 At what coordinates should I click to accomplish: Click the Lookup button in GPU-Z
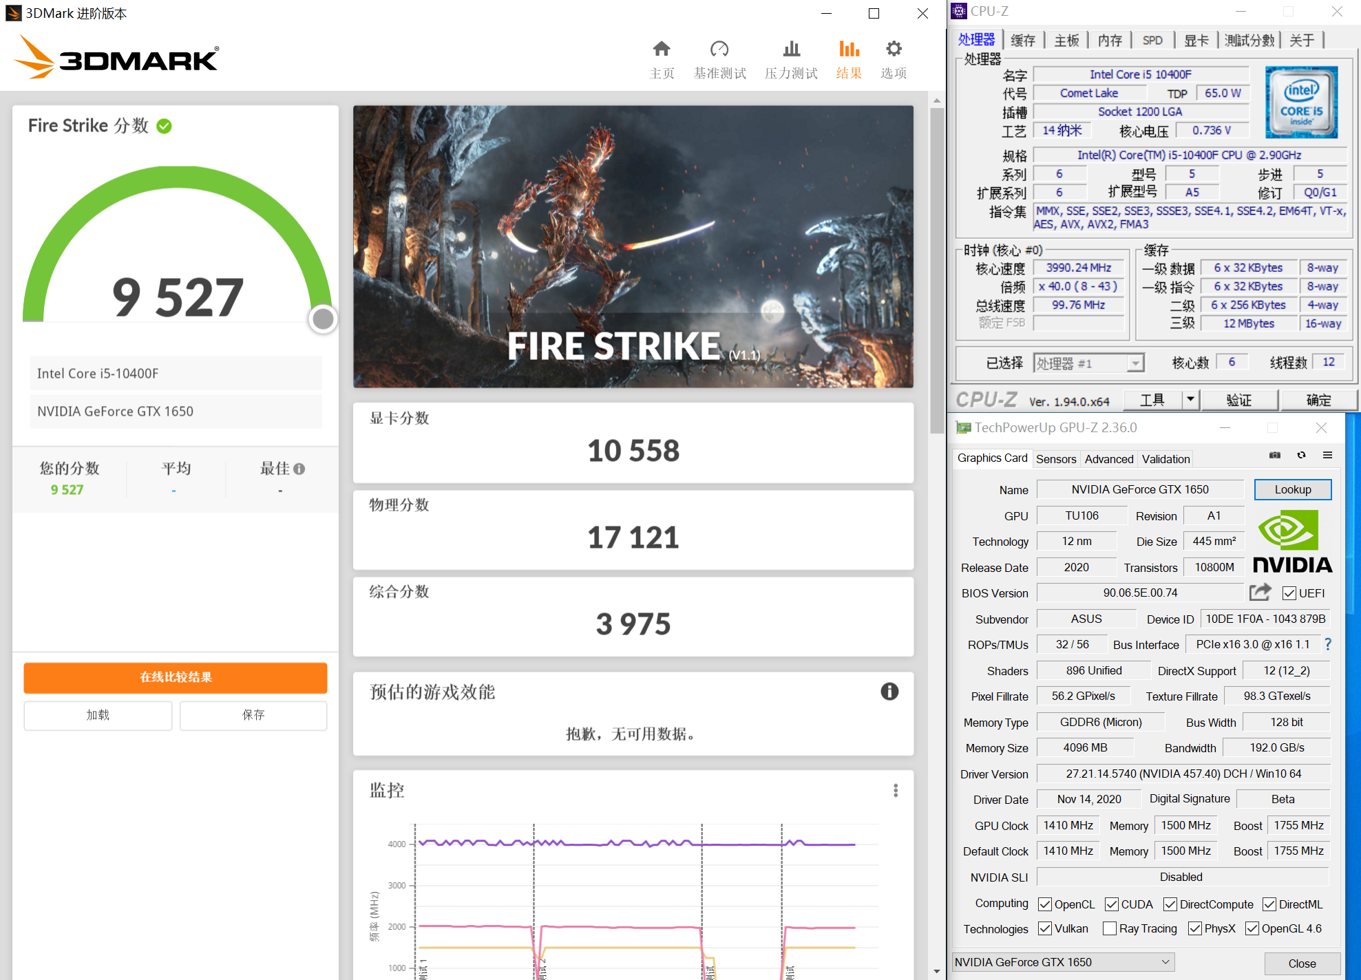pyautogui.click(x=1293, y=489)
